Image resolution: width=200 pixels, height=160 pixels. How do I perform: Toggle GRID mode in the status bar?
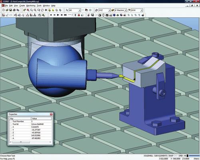point(181,156)
